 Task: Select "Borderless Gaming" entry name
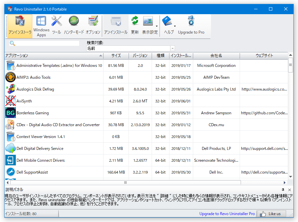(33, 113)
